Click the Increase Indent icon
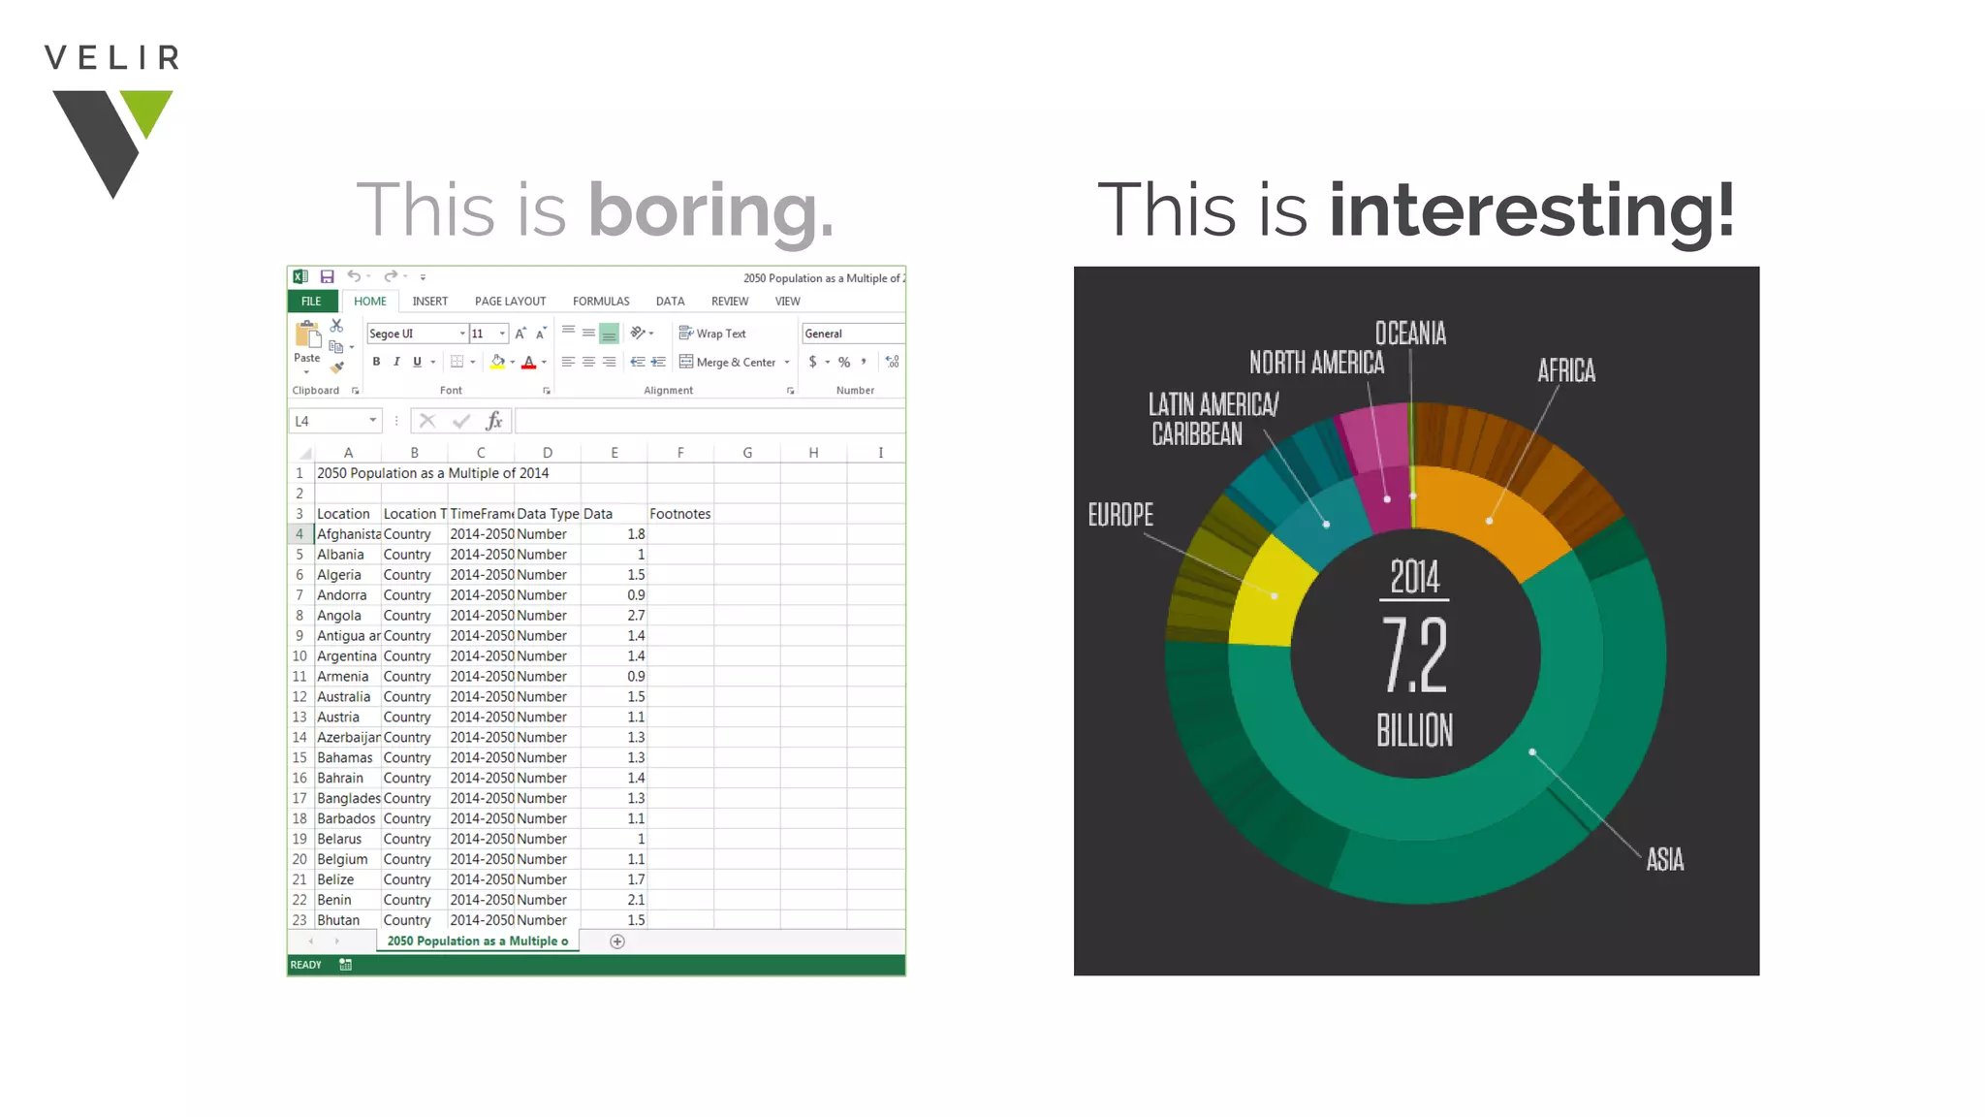Screen dimensions: 1985x1117 tap(658, 362)
